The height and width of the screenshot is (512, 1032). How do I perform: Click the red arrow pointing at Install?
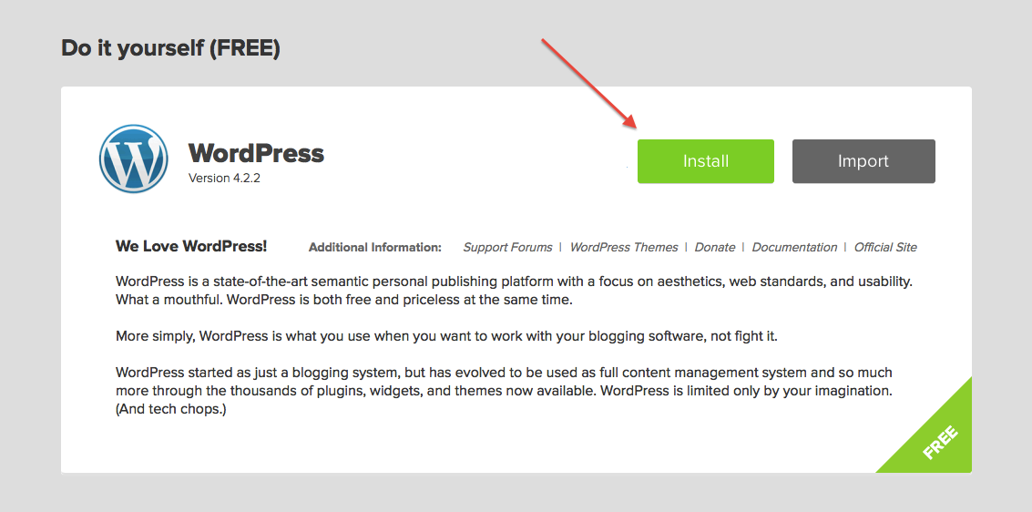pyautogui.click(x=588, y=82)
